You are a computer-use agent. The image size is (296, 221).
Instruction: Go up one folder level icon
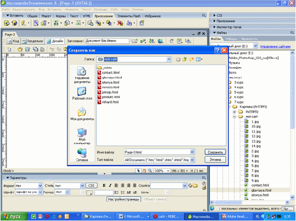tap(185, 60)
